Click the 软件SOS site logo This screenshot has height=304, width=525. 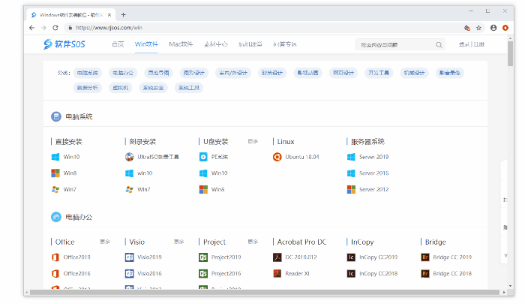64,44
